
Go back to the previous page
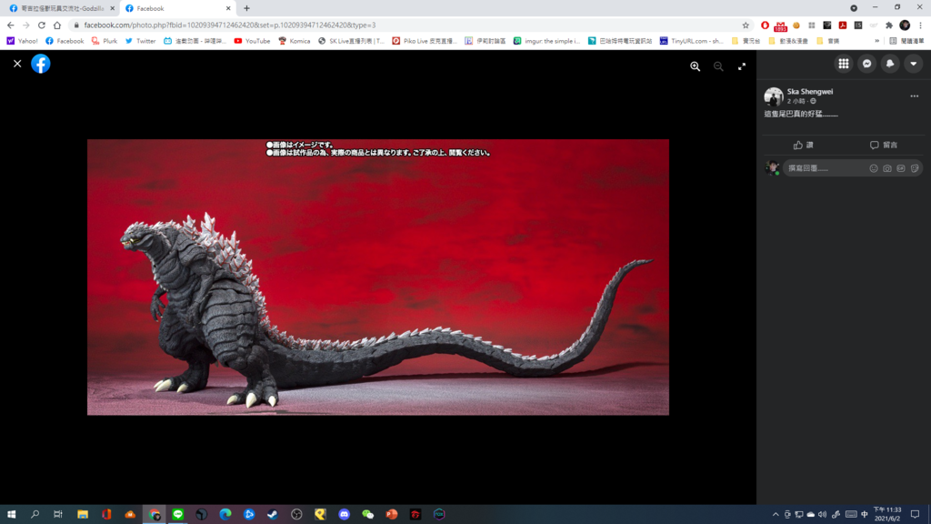(x=11, y=25)
